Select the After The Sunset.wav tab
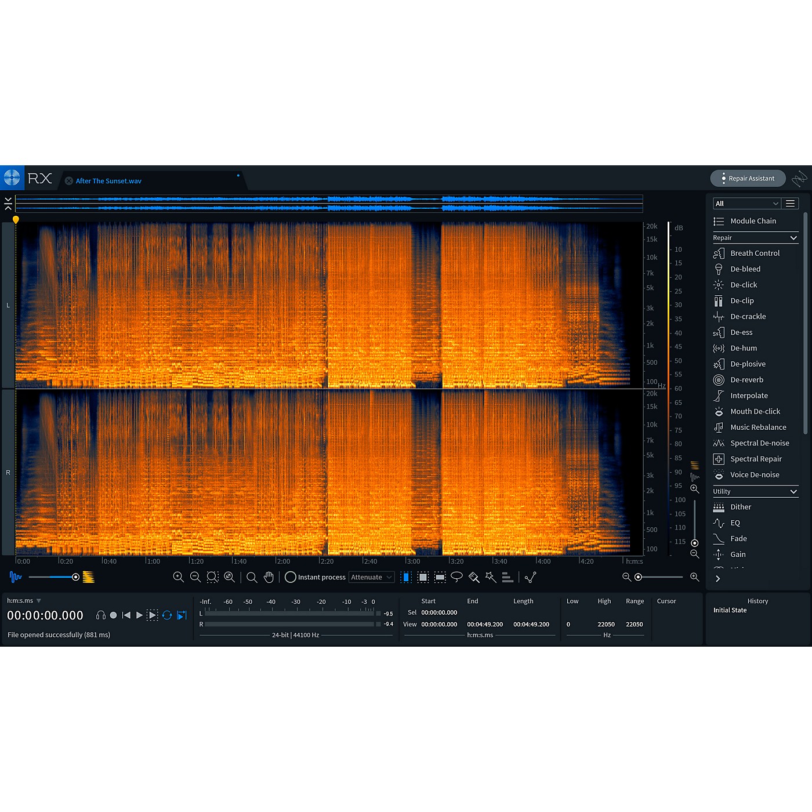Screen dimensions: 812x812 (108, 181)
